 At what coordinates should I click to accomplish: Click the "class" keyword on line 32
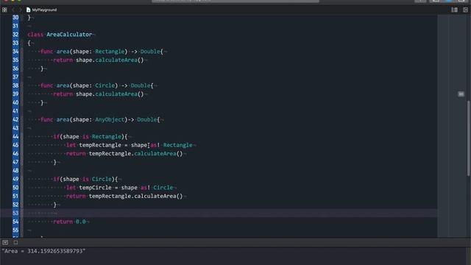[x=35, y=35]
